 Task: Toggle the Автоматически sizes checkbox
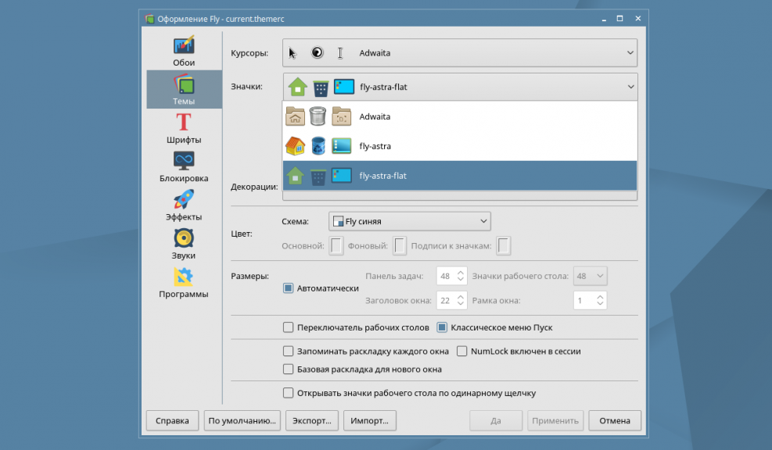click(x=288, y=288)
